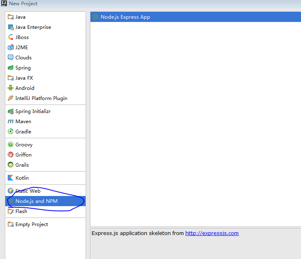Select Spring label in project types

point(23,68)
